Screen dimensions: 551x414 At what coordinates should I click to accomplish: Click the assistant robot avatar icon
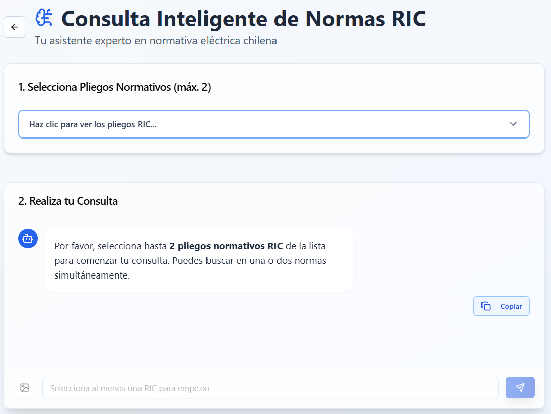coord(28,238)
